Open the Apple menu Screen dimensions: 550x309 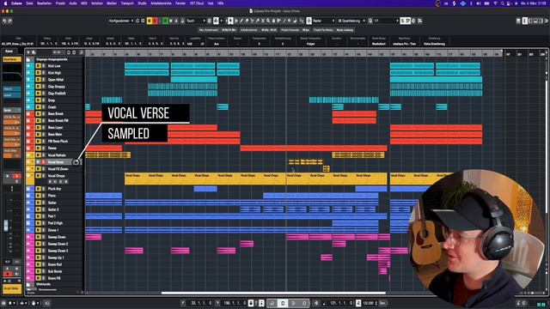pyautogui.click(x=5, y=3)
